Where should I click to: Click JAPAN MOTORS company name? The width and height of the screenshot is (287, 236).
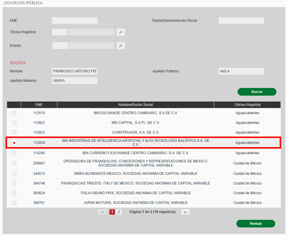click(136, 203)
